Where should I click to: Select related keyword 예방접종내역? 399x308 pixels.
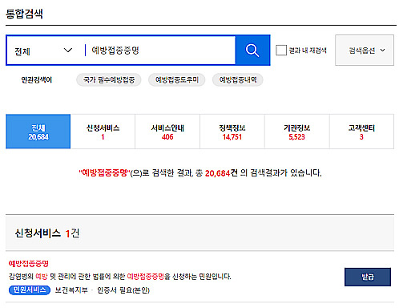pyautogui.click(x=238, y=80)
